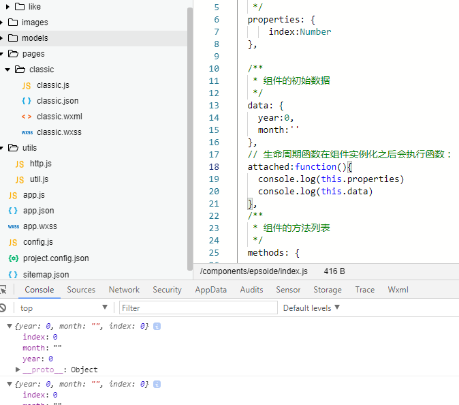
Task: Click the JS icon of http.js
Action: (20, 164)
